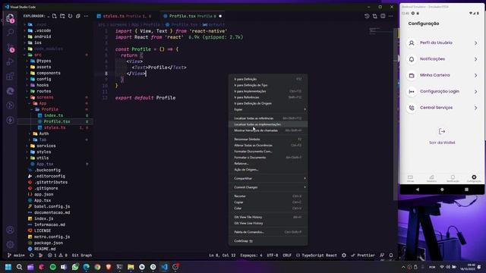486x273 pixels.
Task: Choose Ir para Definição in the context menu
Action: click(x=268, y=79)
